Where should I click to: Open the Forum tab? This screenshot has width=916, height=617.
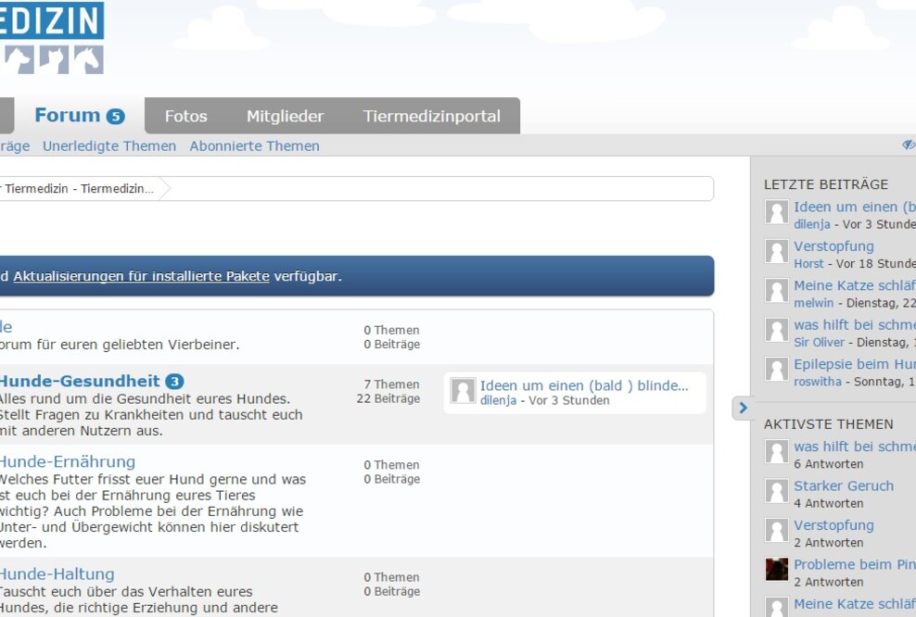[68, 116]
